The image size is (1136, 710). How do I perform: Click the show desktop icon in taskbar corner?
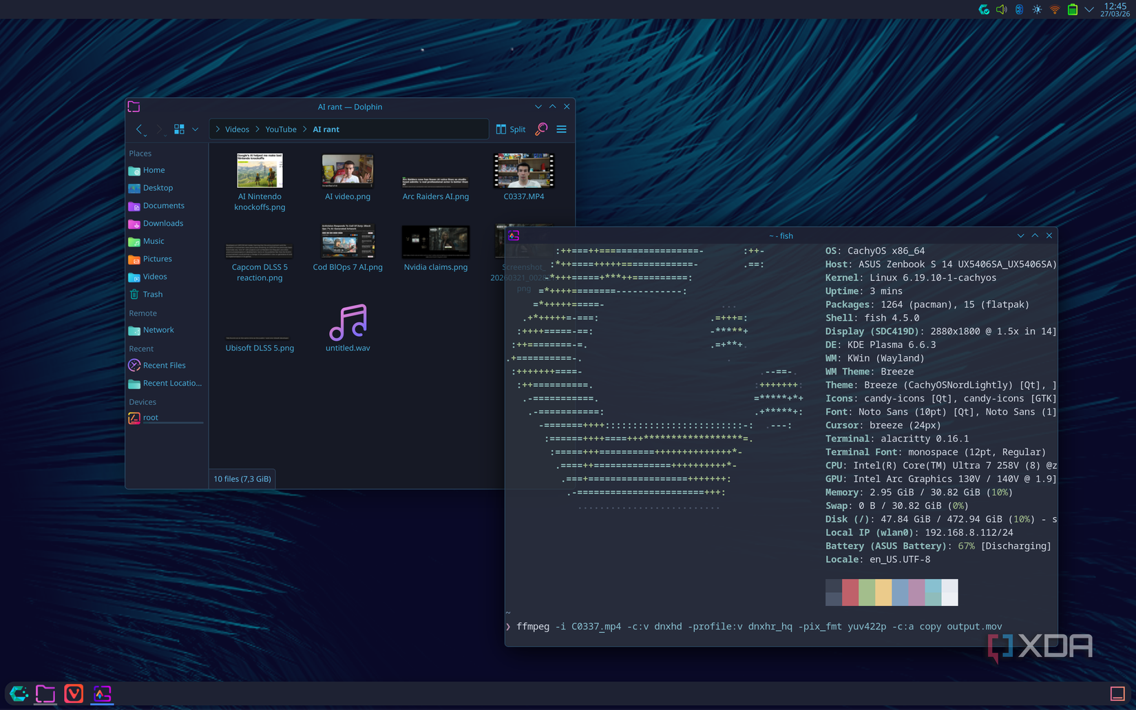click(x=1117, y=694)
